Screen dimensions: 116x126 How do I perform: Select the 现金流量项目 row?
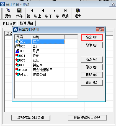point(46,70)
